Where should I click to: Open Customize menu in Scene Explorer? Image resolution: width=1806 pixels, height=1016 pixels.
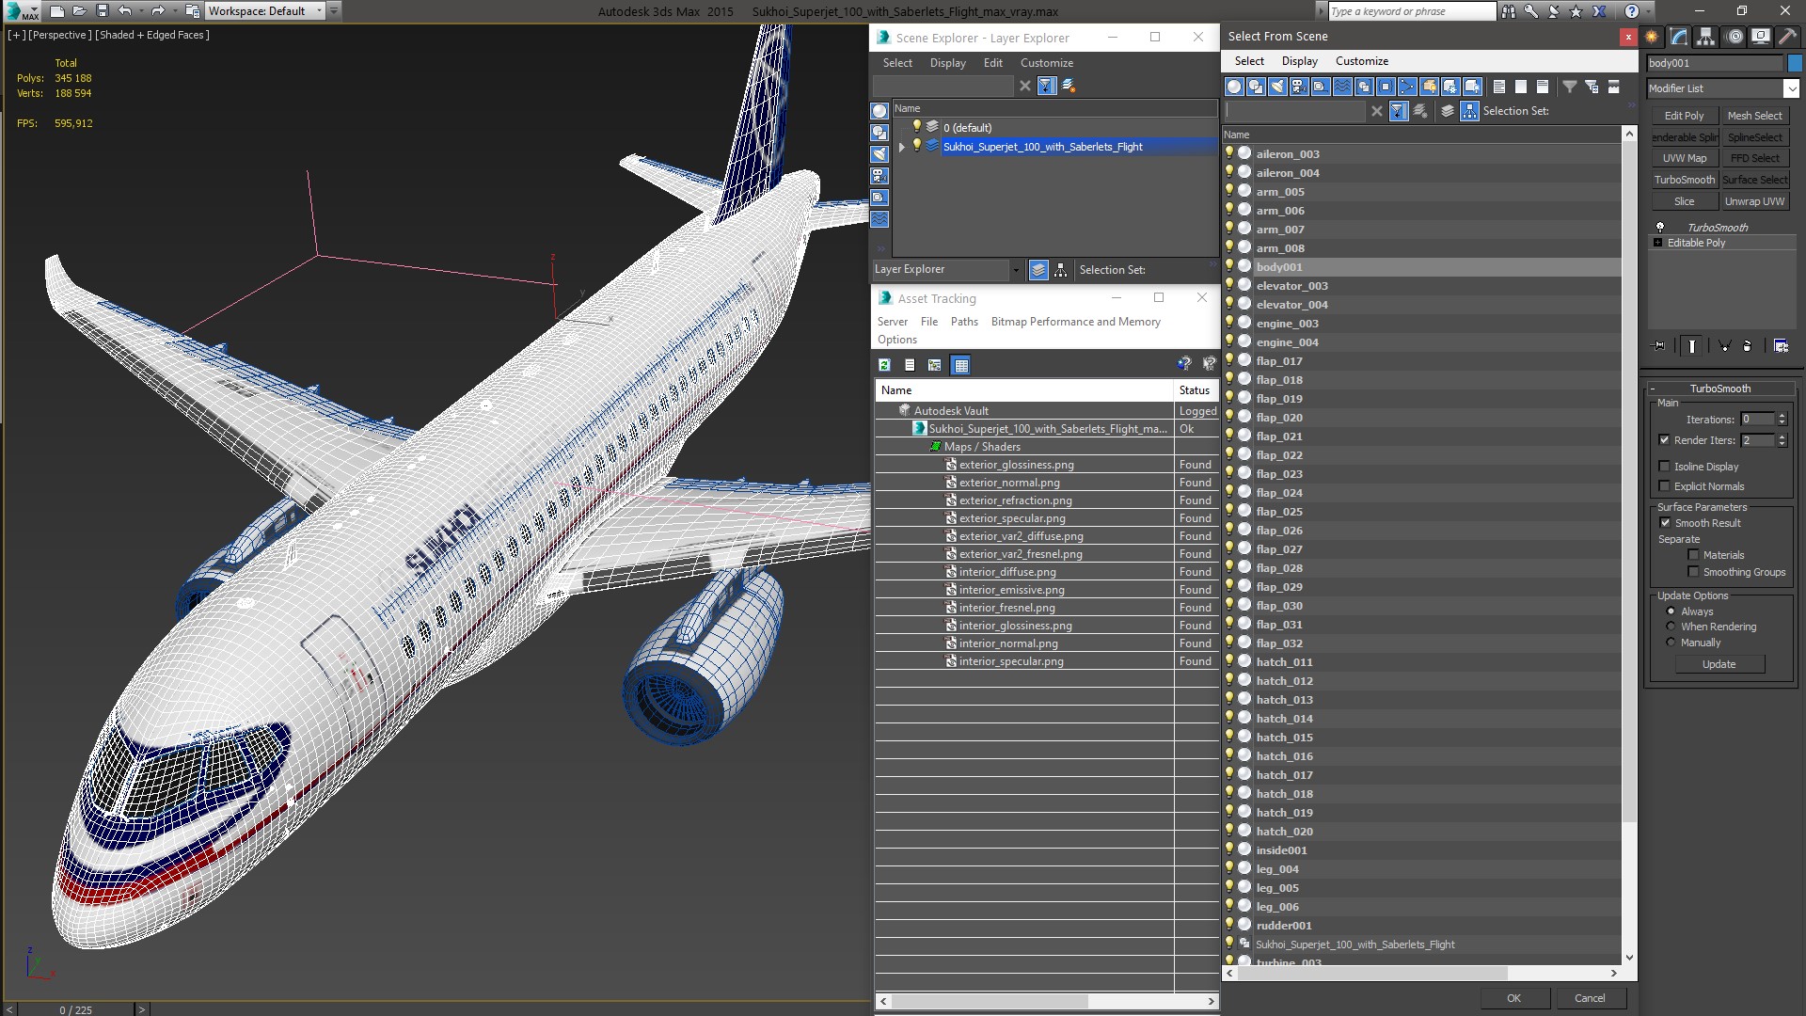click(1047, 63)
